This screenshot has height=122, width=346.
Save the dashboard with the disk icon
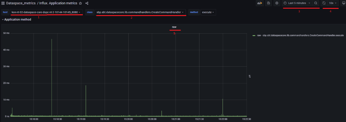pyautogui.click(x=268, y=3)
